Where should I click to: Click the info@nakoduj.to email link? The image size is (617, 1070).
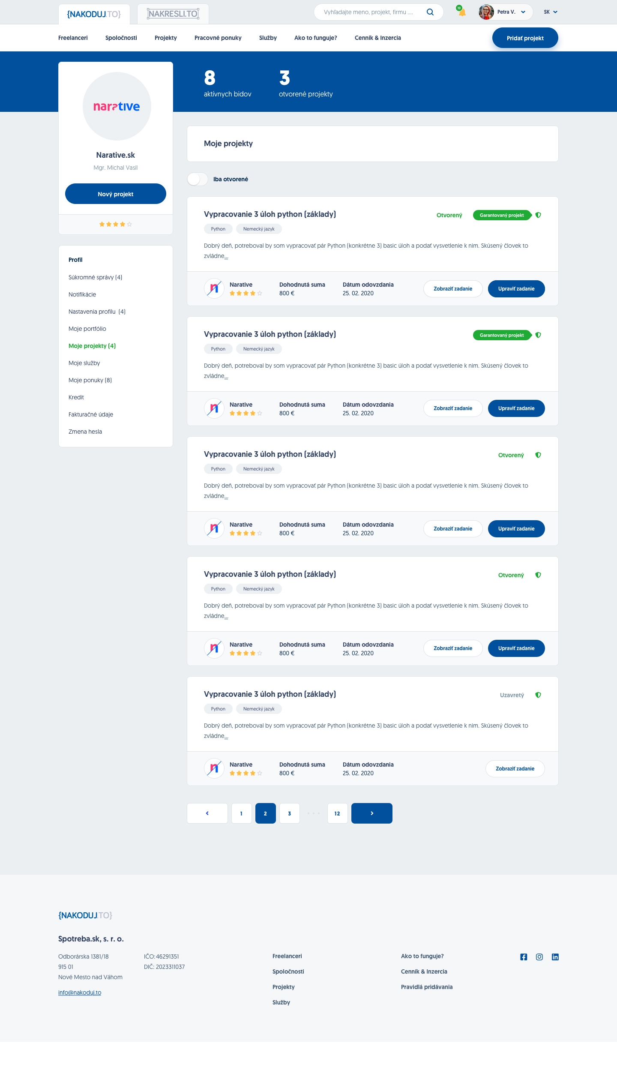click(x=80, y=992)
